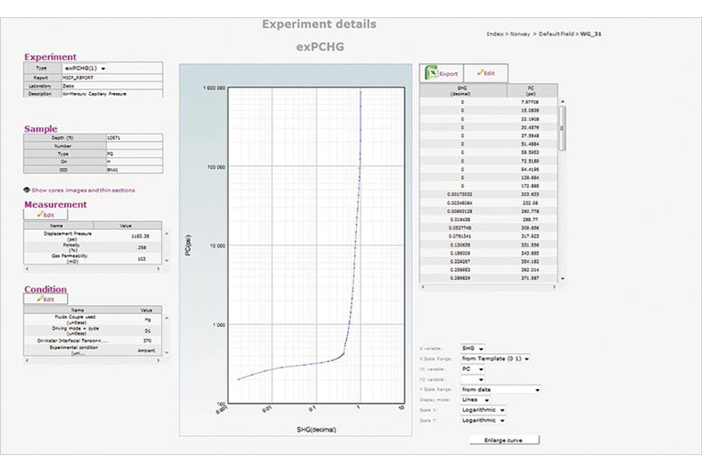The width and height of the screenshot is (702, 473).
Task: Select the SHG value 0.016438
Action: coord(460,219)
